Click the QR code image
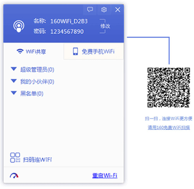This screenshot has width=194, height=189. [x=169, y=87]
